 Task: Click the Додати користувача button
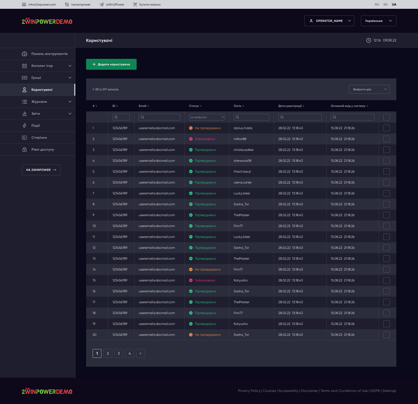(x=111, y=64)
